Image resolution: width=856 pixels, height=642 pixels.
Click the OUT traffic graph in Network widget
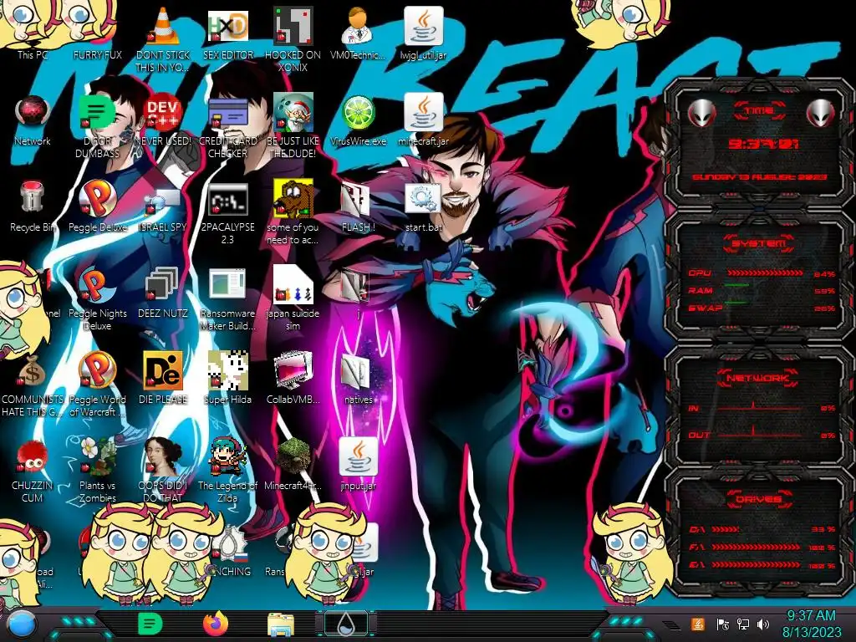760,434
